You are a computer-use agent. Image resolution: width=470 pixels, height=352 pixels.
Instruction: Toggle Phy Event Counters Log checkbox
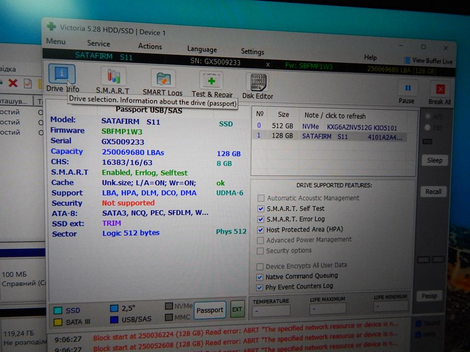coord(260,288)
